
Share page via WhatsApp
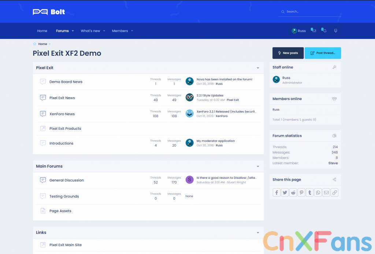(x=318, y=192)
